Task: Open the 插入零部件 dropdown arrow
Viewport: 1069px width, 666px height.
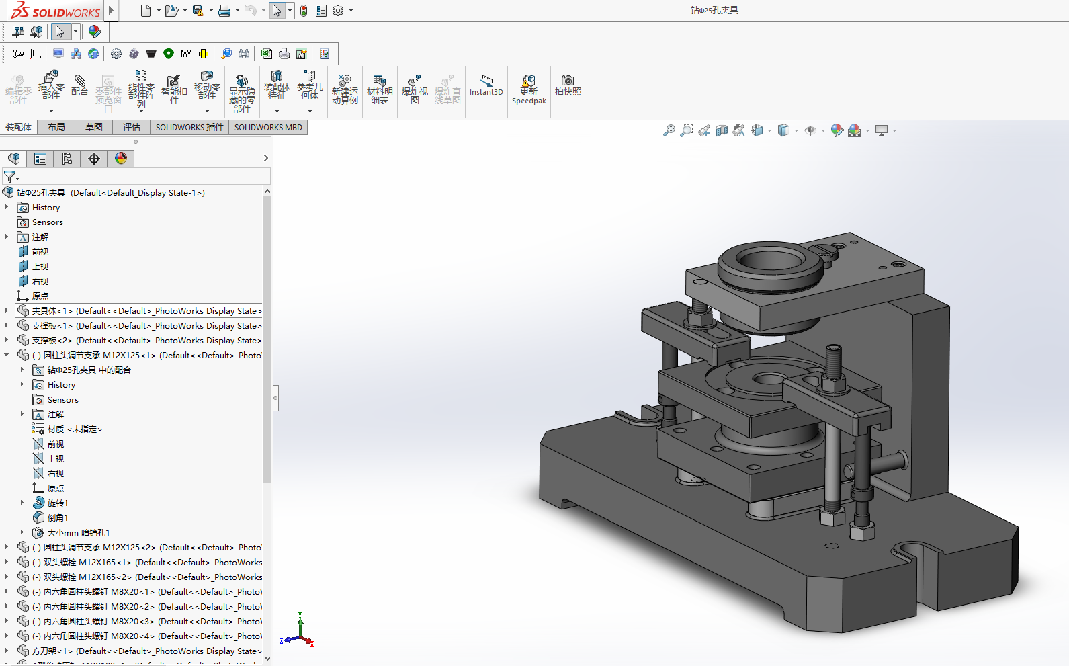Action: [51, 111]
